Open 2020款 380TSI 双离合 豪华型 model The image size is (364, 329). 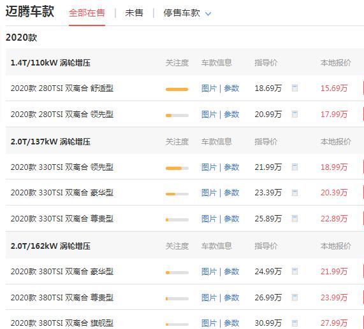tap(62, 271)
